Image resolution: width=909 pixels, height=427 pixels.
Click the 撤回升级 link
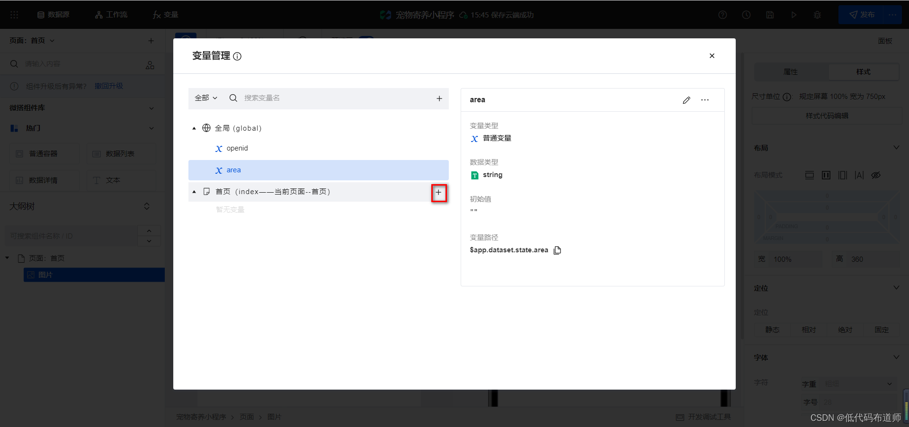pyautogui.click(x=109, y=86)
